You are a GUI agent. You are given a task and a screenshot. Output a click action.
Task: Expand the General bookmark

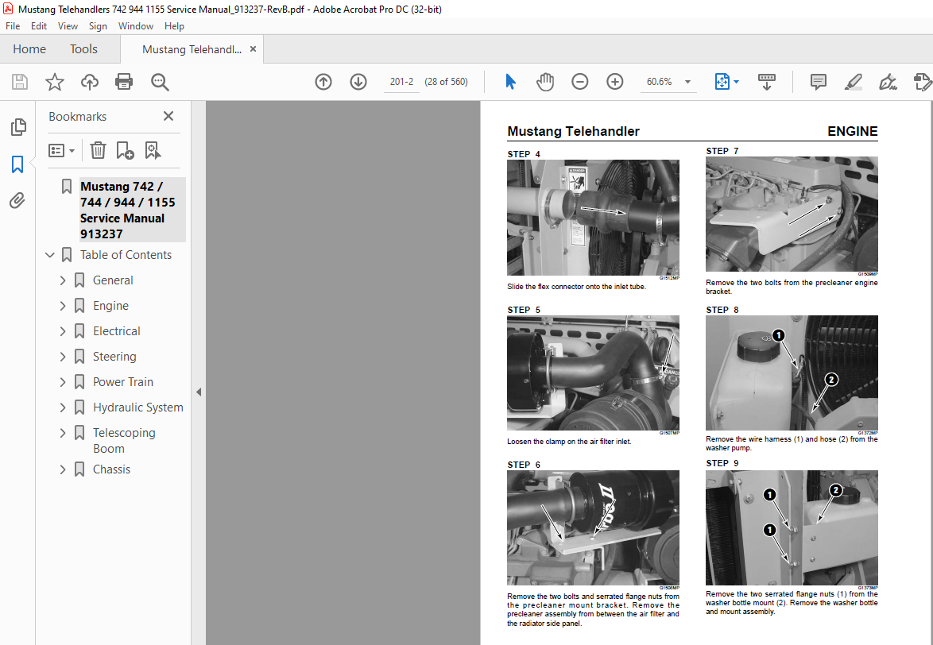click(x=63, y=280)
